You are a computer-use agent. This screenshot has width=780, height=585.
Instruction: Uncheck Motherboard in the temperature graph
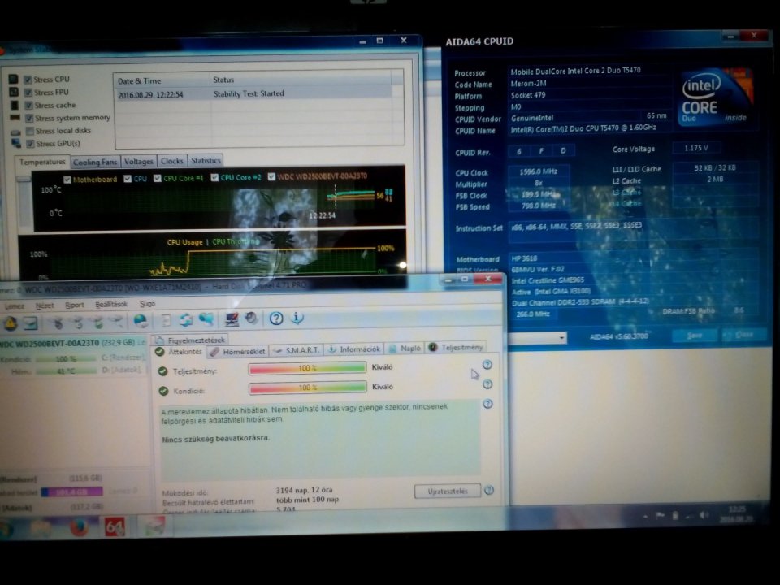coord(67,179)
